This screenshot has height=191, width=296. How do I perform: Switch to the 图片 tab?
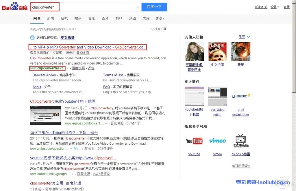[105, 19]
